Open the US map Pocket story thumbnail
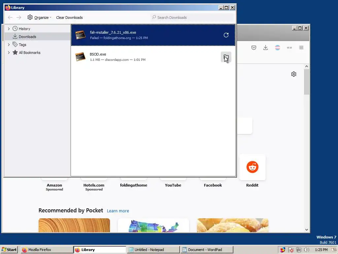The image size is (338, 254). 153,225
